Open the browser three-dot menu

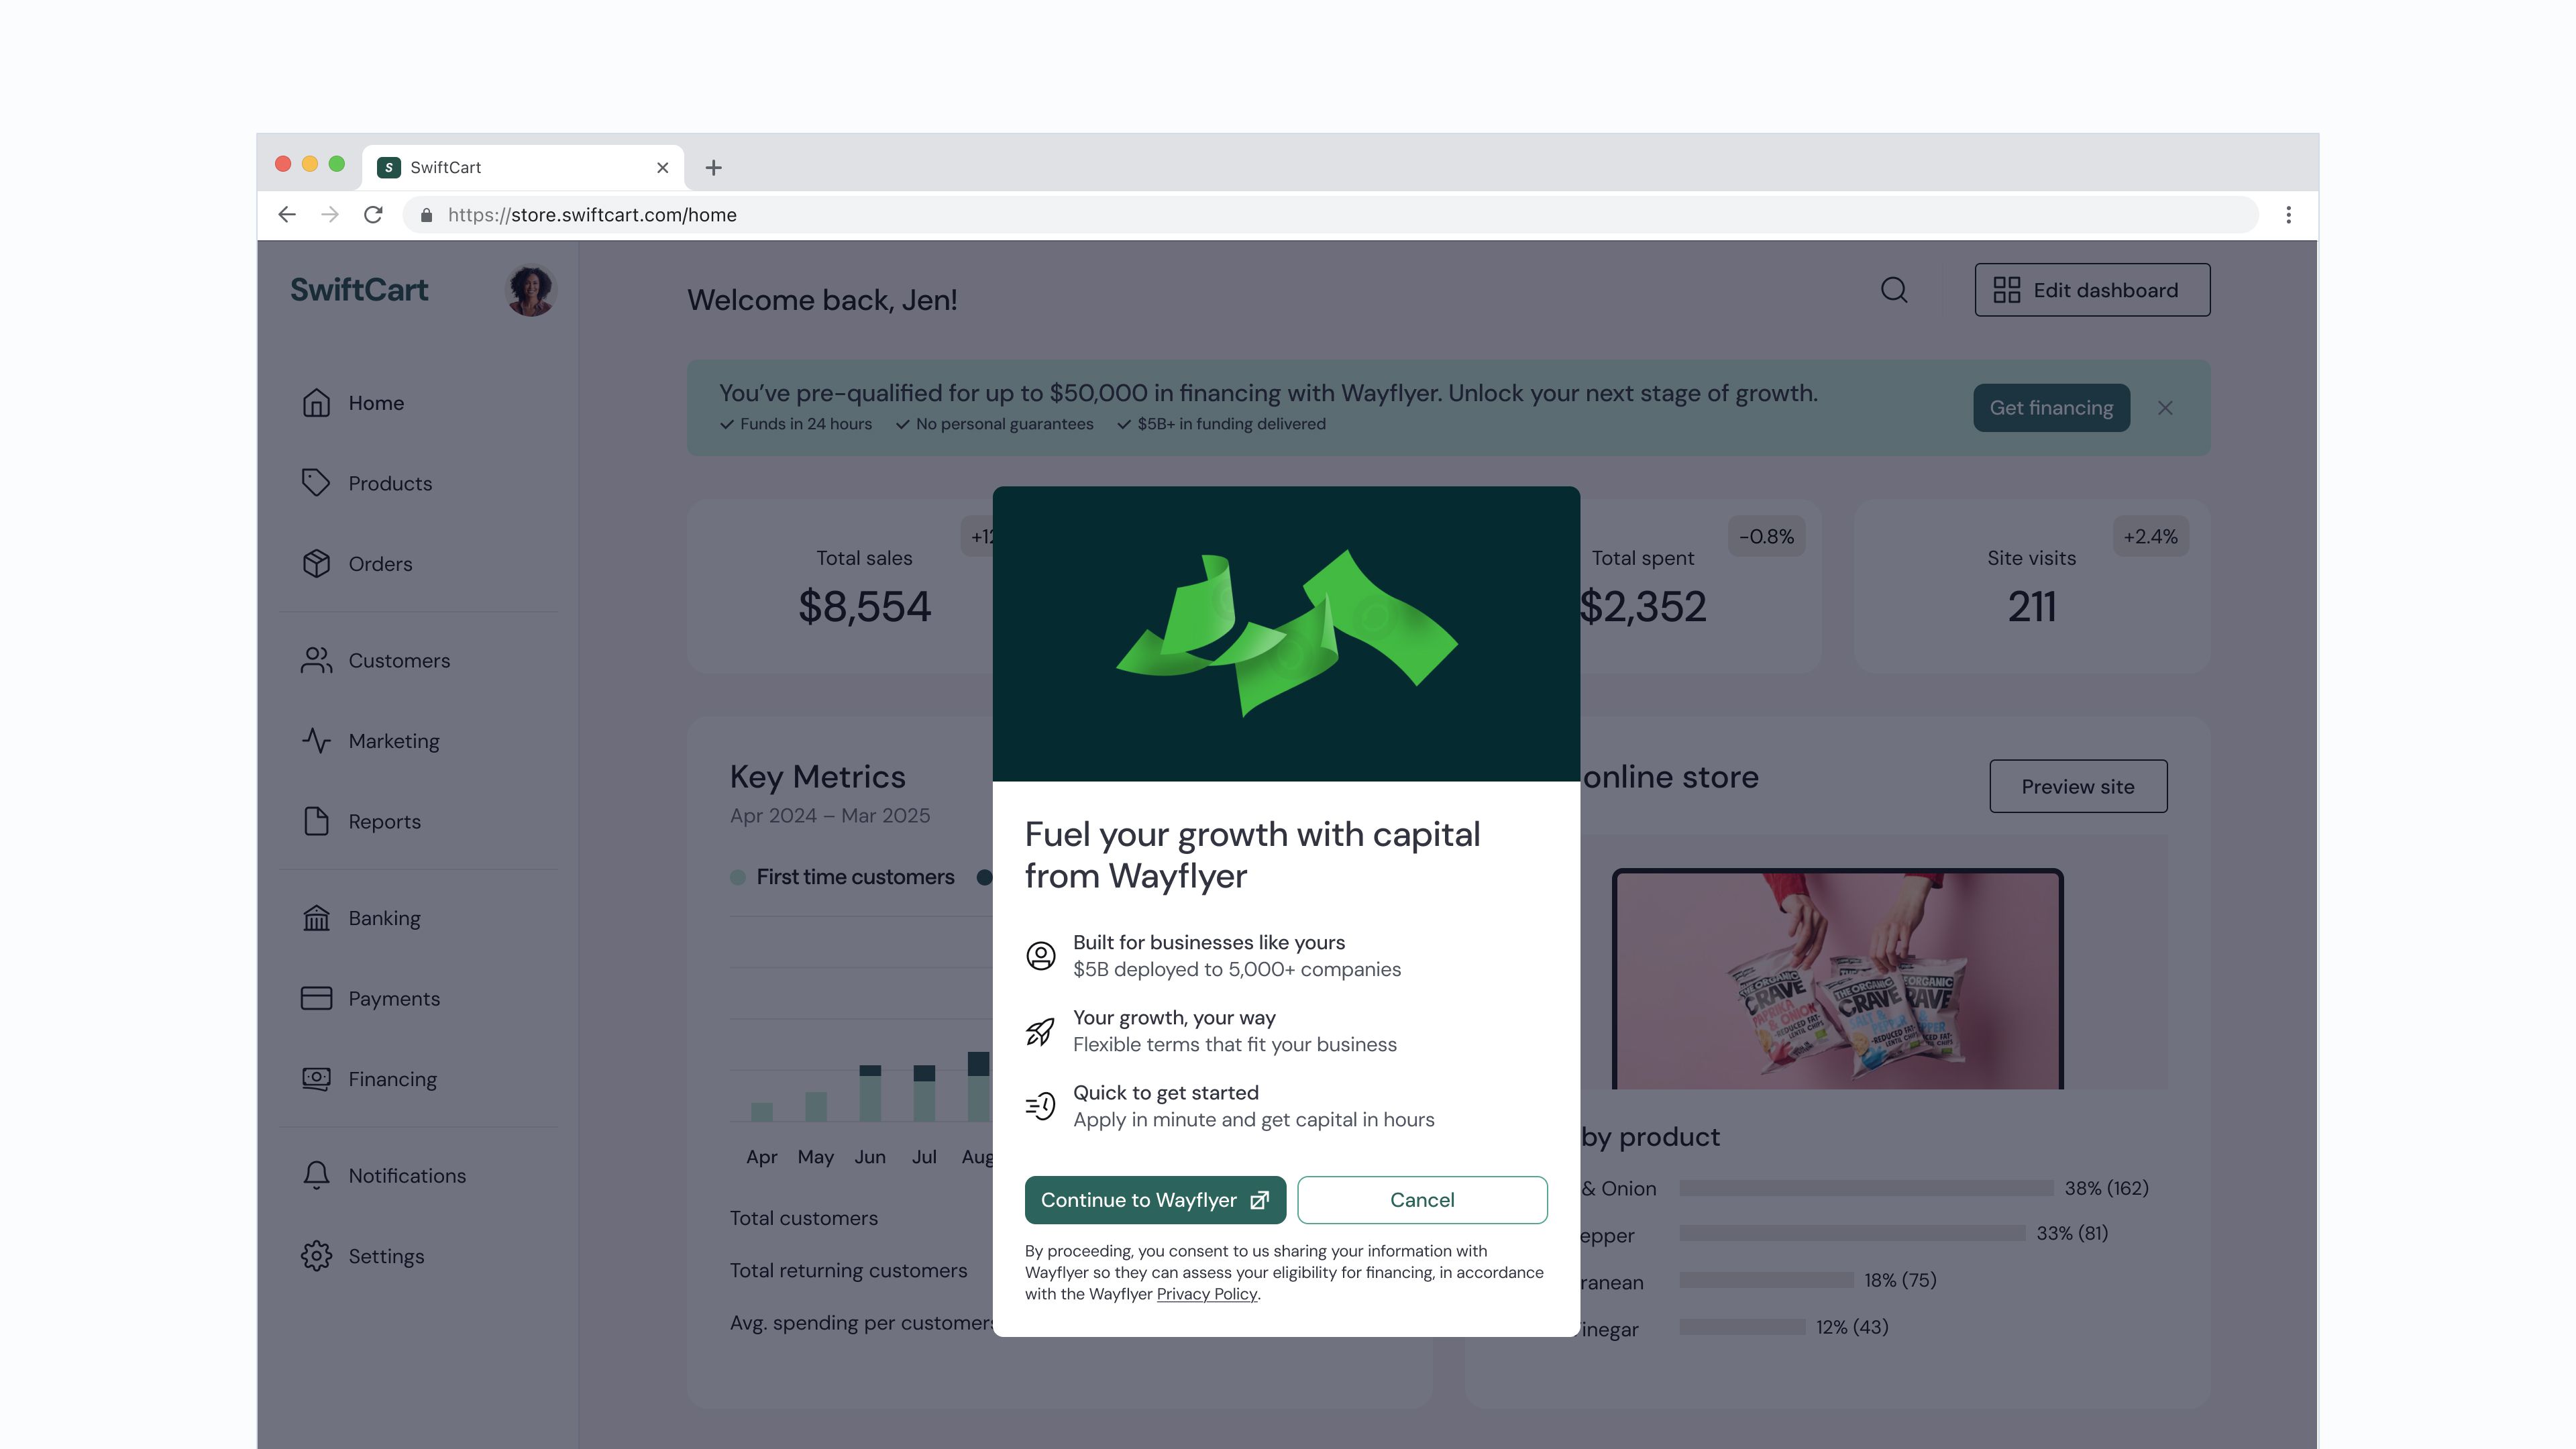tap(2288, 215)
